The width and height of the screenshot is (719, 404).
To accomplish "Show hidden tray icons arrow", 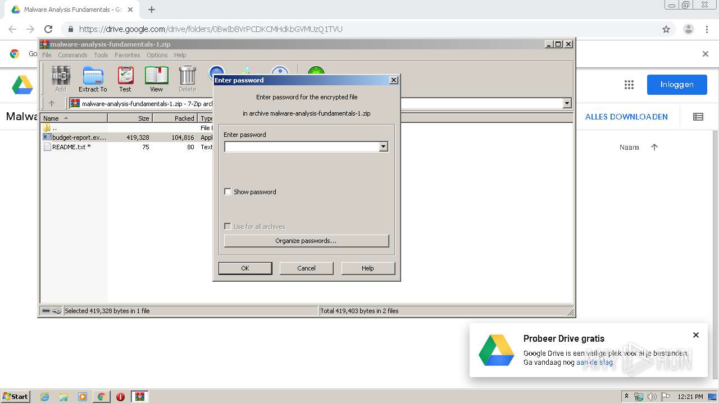I will click(x=627, y=397).
